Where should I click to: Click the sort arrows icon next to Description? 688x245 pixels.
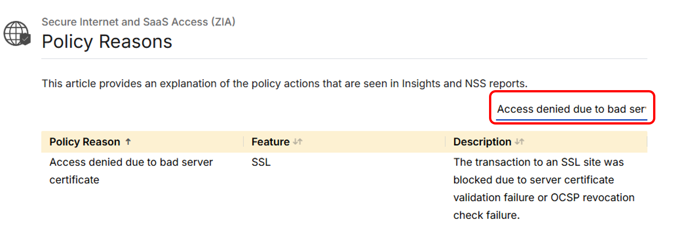point(519,142)
